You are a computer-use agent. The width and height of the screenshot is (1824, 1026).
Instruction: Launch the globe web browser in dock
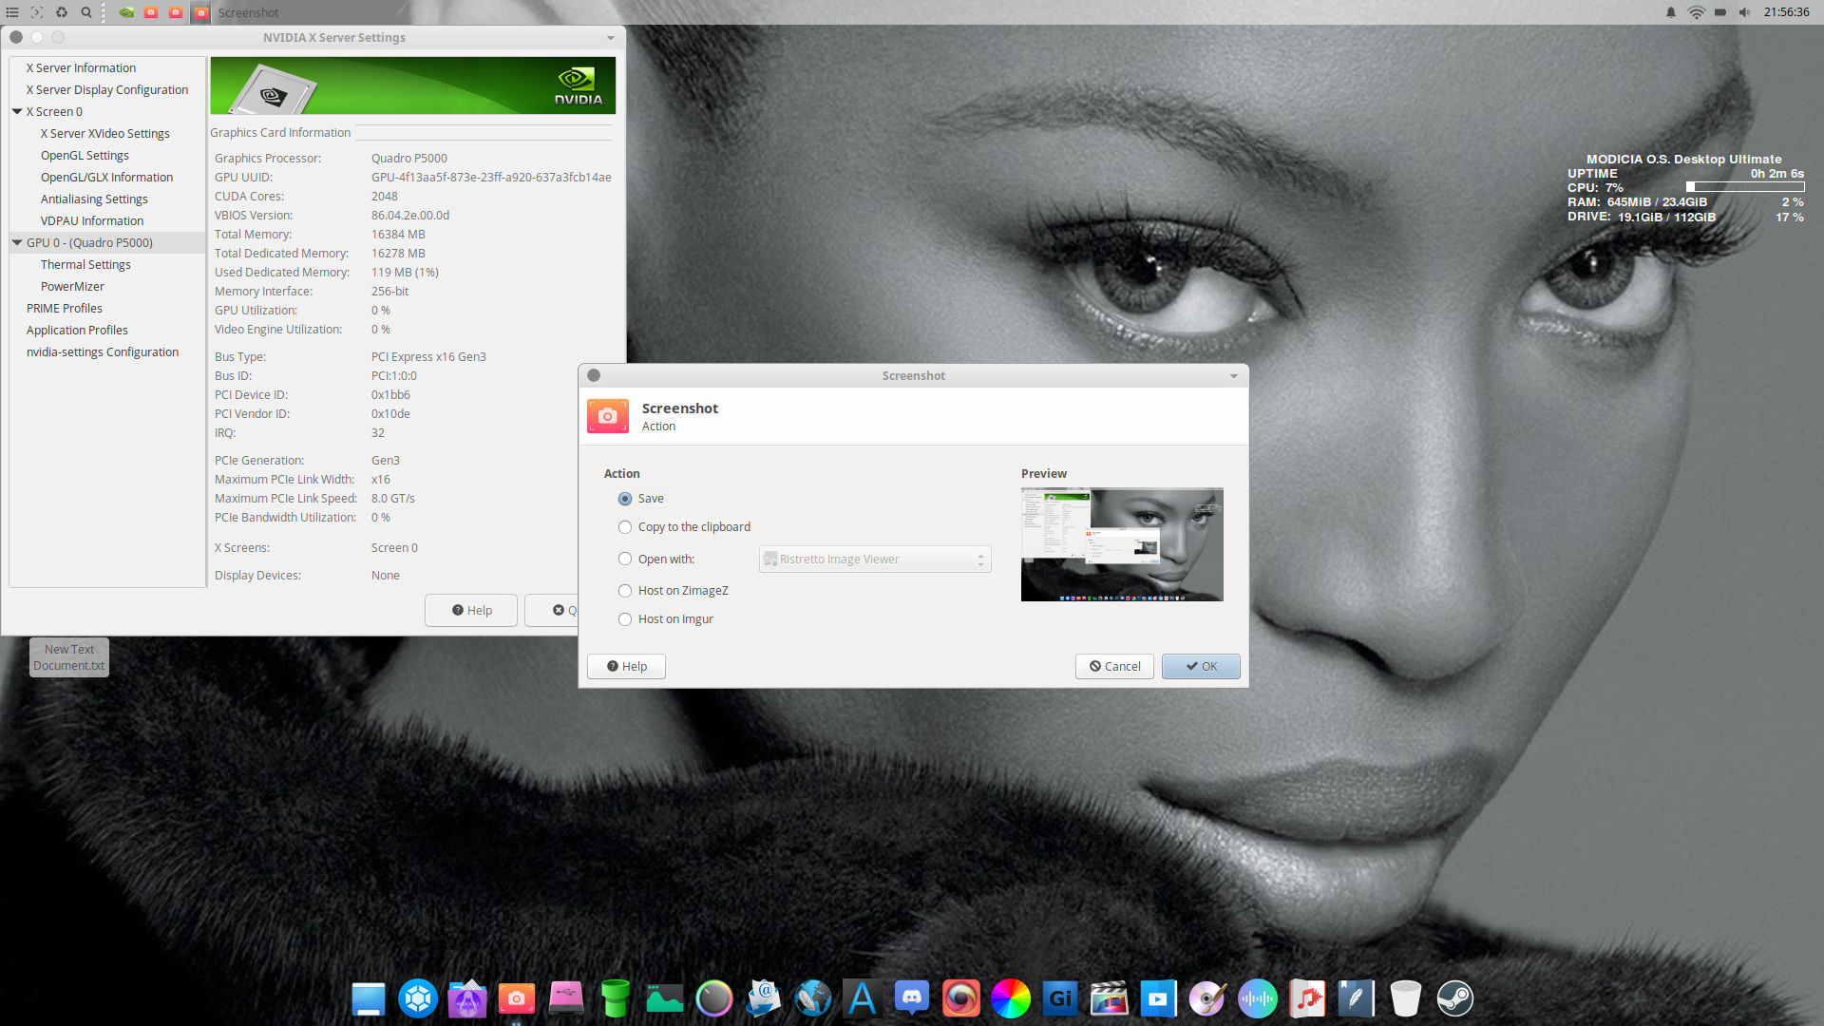click(813, 998)
